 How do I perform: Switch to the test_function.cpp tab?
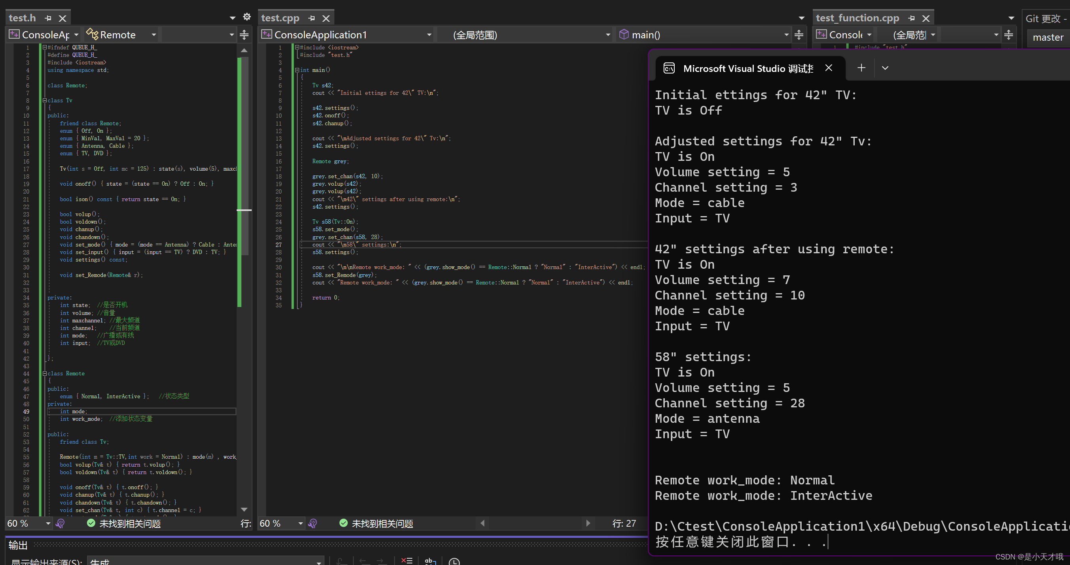pos(858,18)
